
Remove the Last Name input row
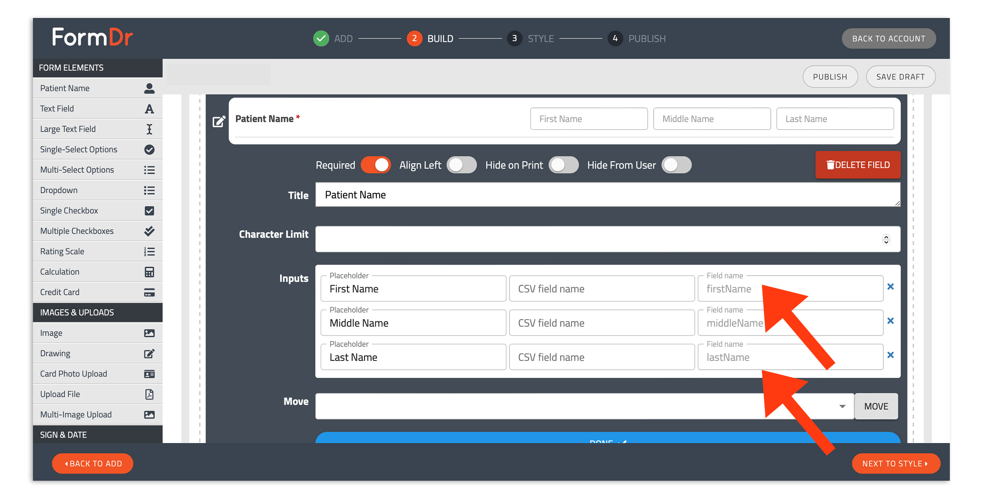(890, 355)
